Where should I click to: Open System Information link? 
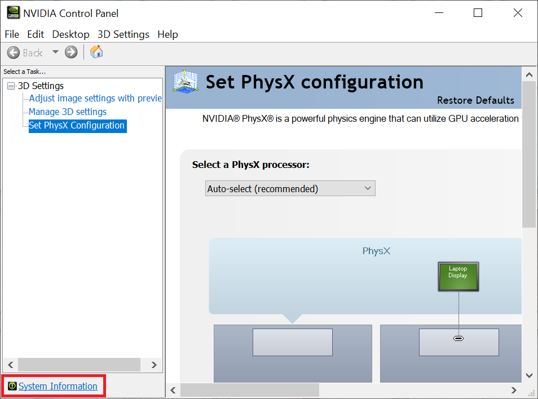click(x=58, y=386)
